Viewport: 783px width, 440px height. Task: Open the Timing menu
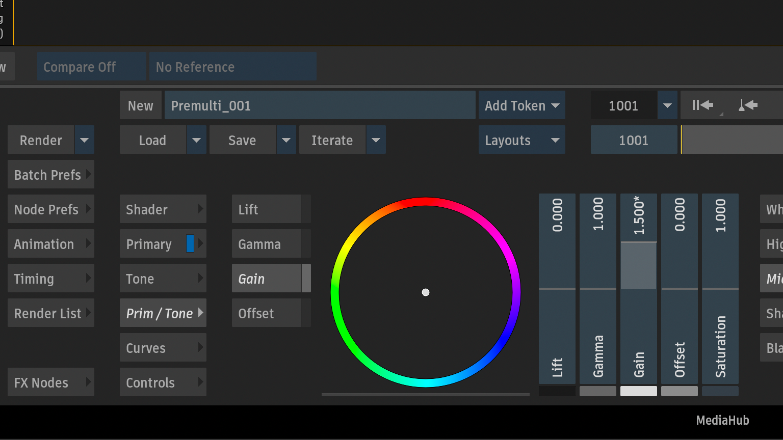(51, 279)
